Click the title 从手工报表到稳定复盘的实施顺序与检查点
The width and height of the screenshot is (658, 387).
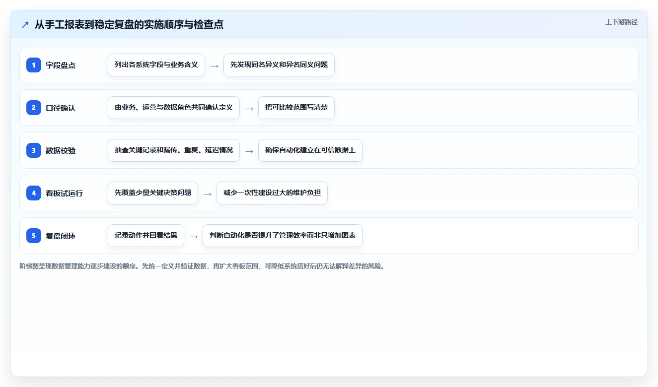pos(129,24)
